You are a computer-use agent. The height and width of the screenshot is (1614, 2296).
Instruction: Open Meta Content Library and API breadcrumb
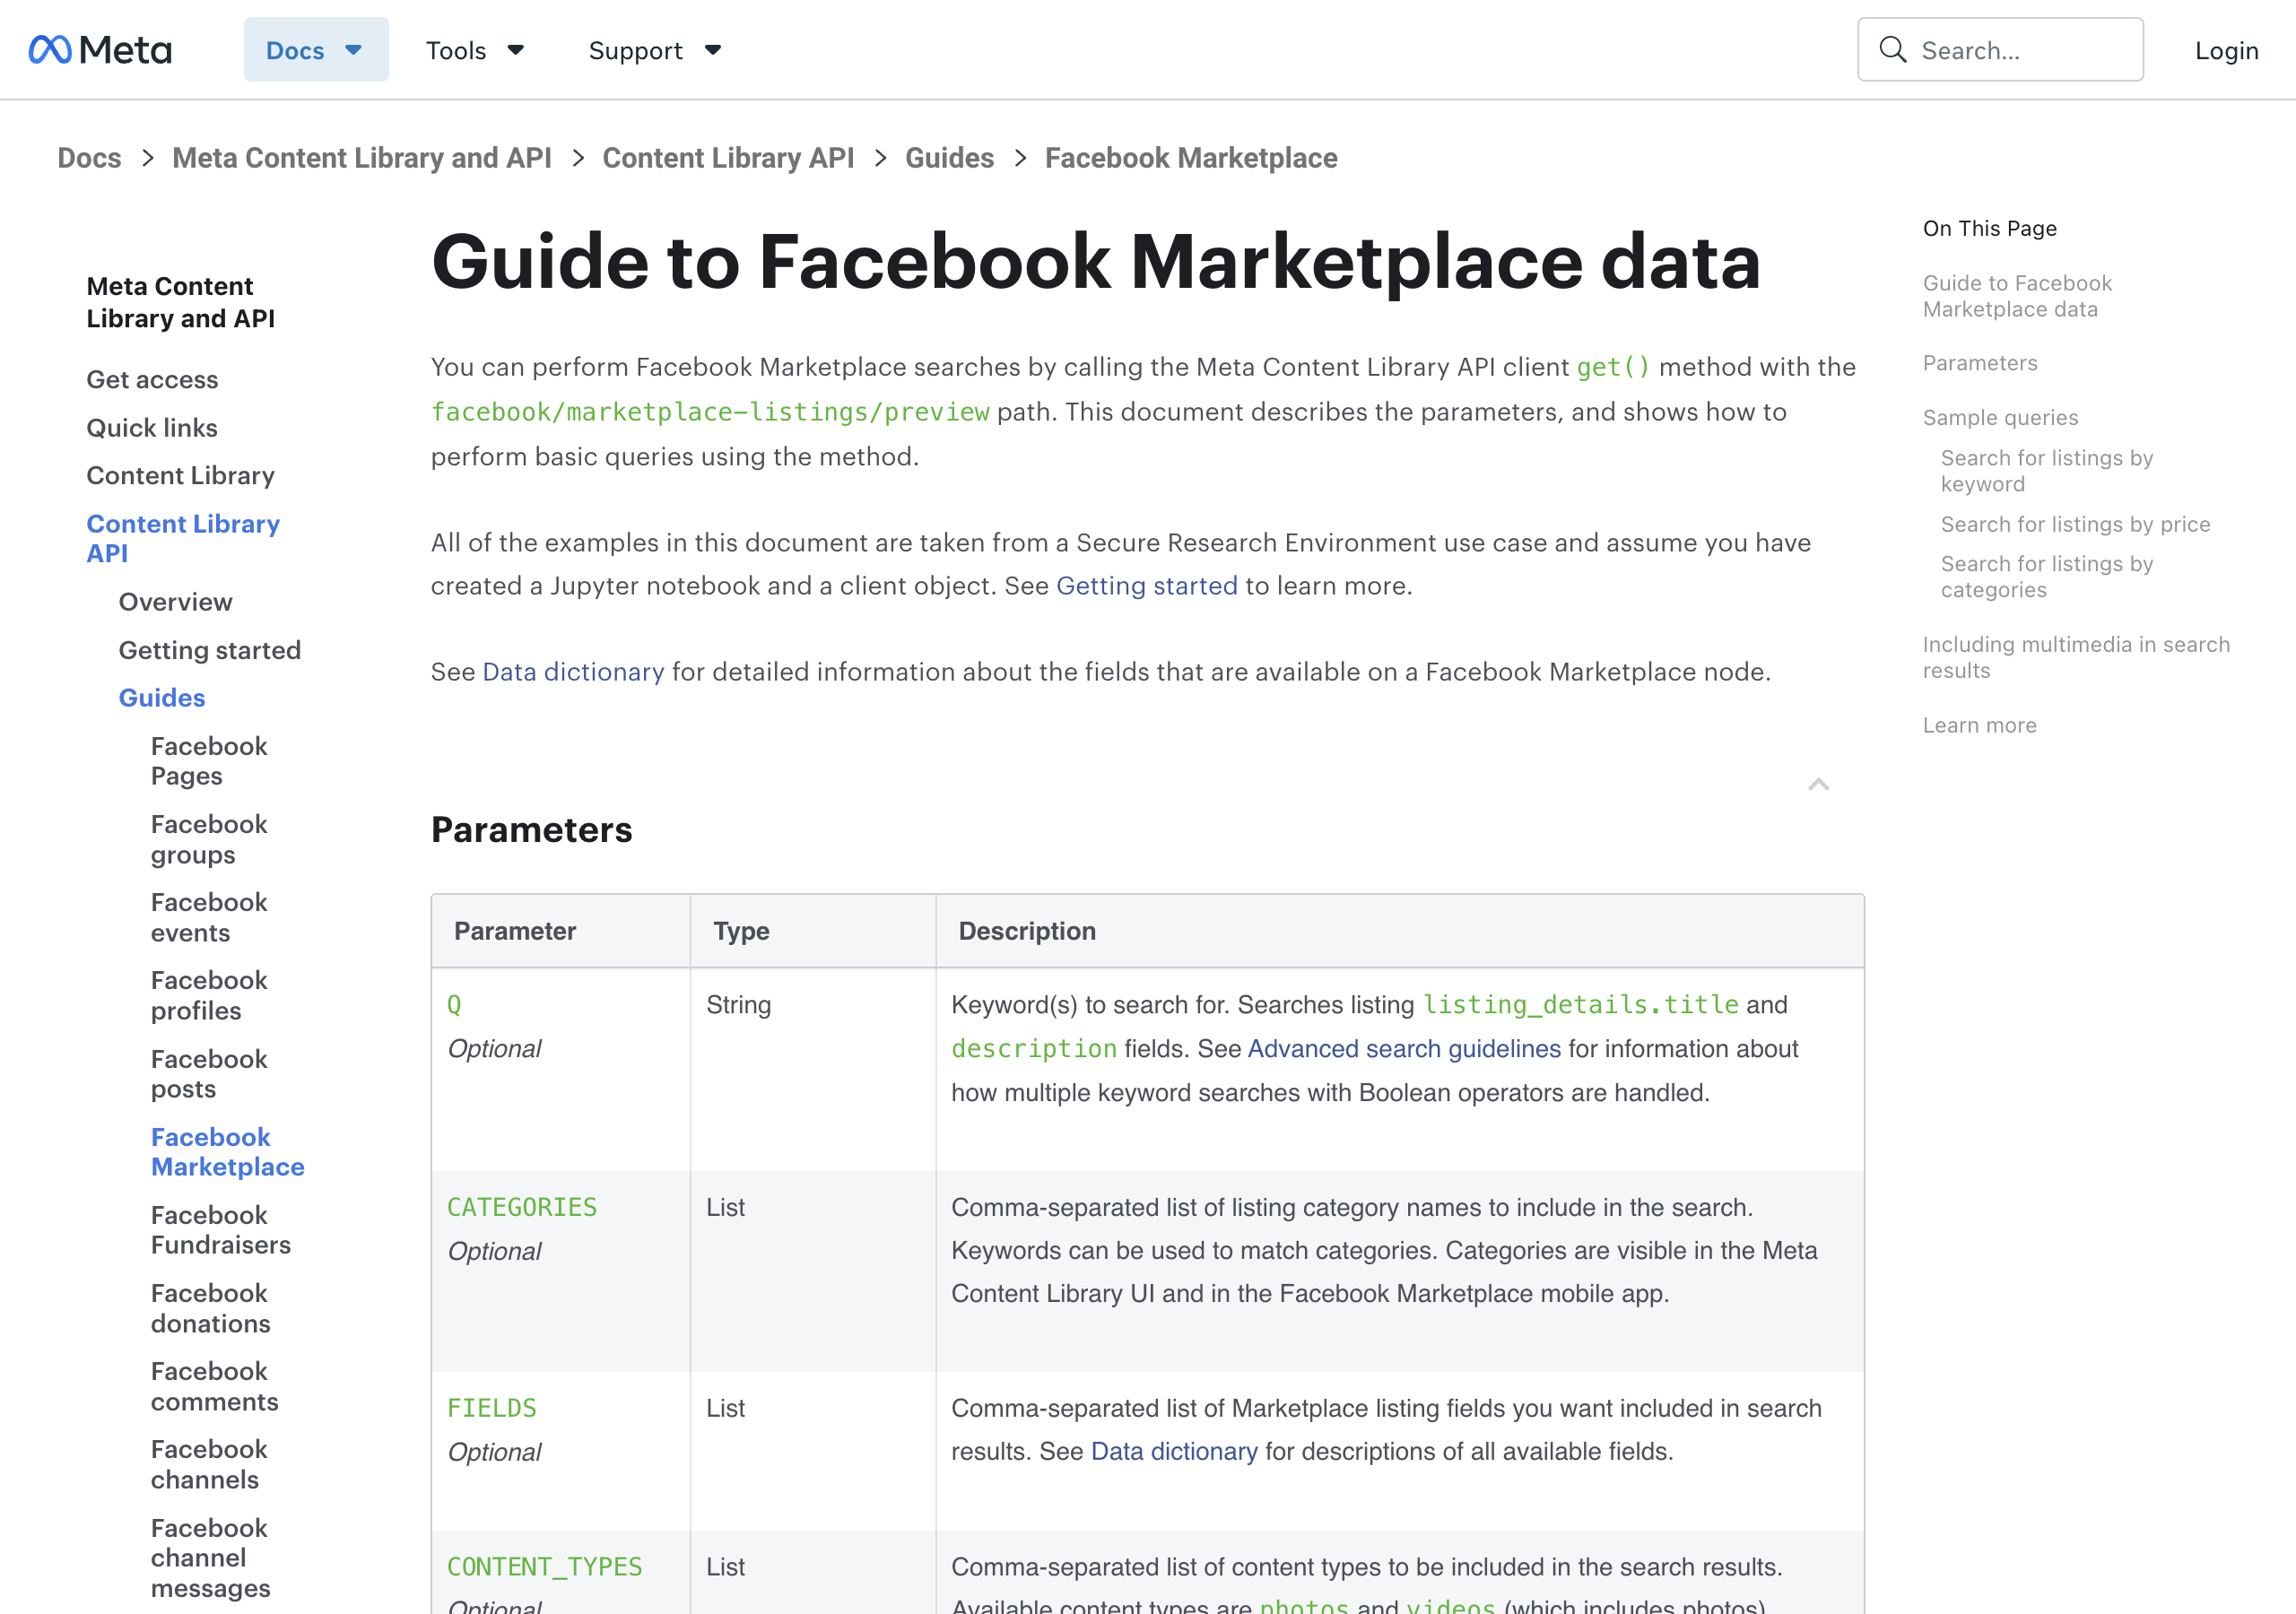[362, 158]
